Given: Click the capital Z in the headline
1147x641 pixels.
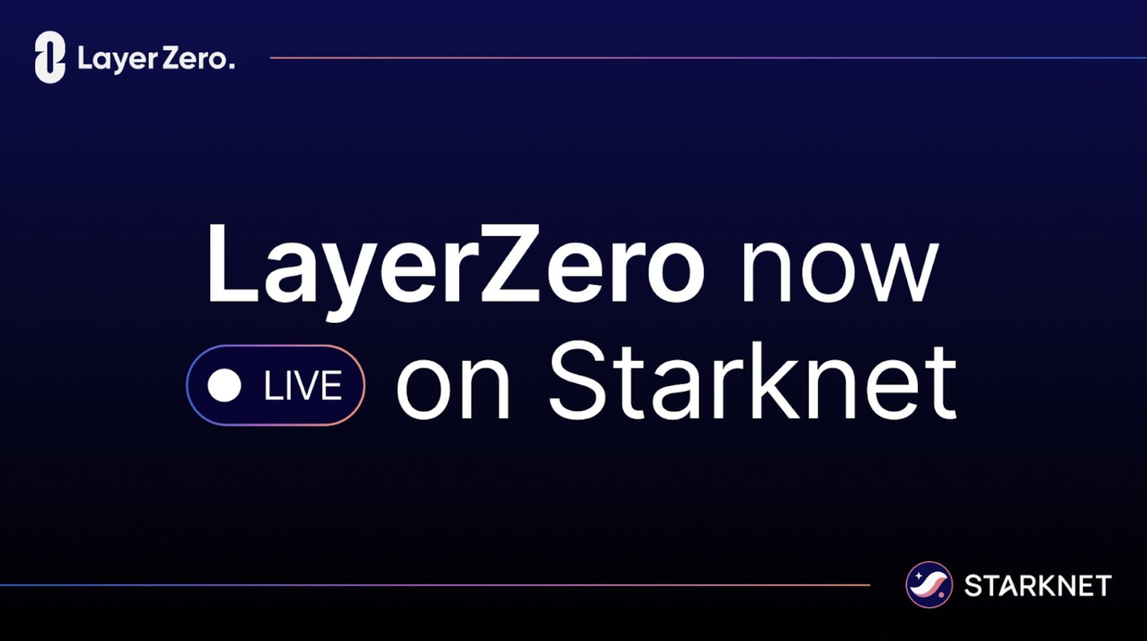Looking at the screenshot, I should pyautogui.click(x=510, y=263).
